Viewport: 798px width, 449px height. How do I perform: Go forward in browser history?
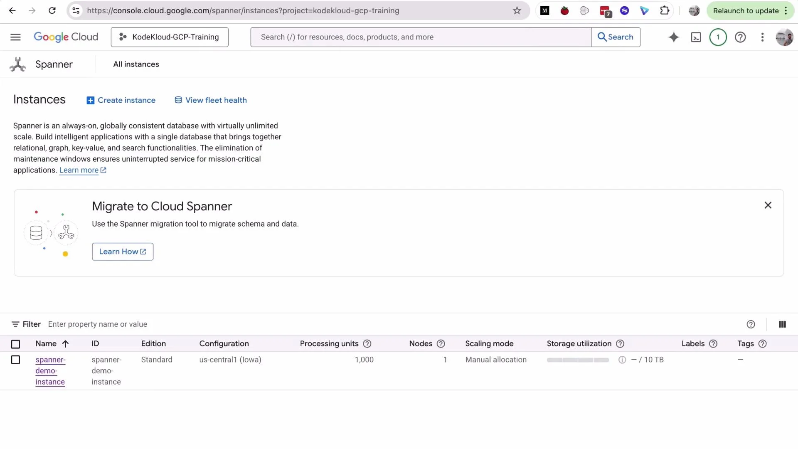[32, 11]
